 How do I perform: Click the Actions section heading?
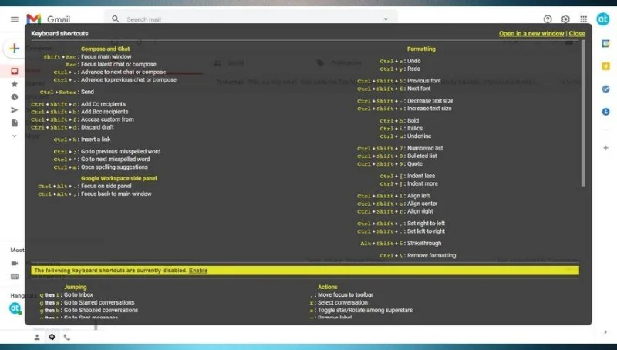pos(327,287)
